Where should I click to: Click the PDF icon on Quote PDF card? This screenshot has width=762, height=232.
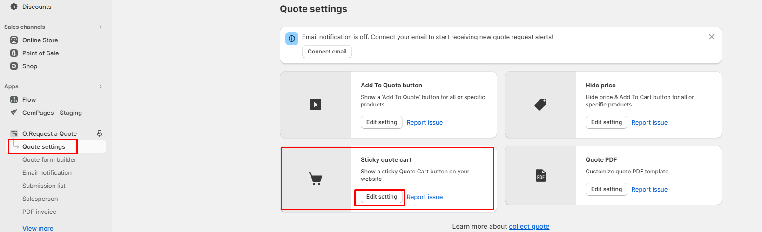pyautogui.click(x=540, y=176)
